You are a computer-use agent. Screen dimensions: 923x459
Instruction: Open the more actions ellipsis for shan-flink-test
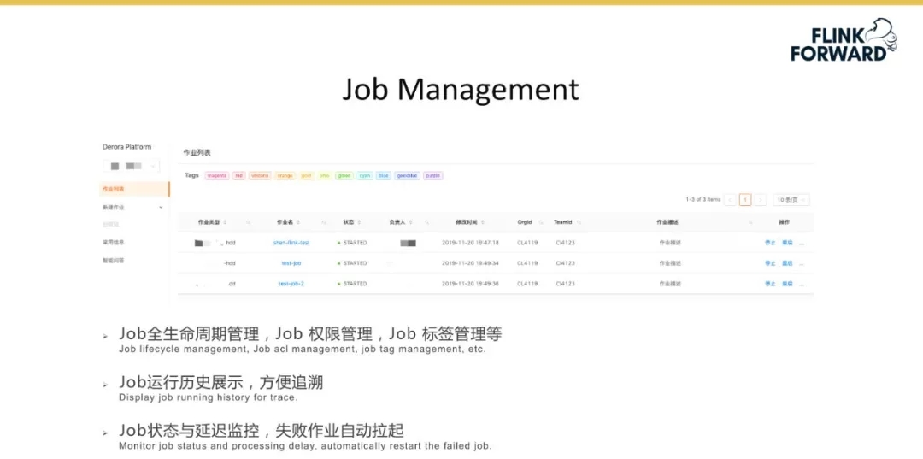(802, 243)
